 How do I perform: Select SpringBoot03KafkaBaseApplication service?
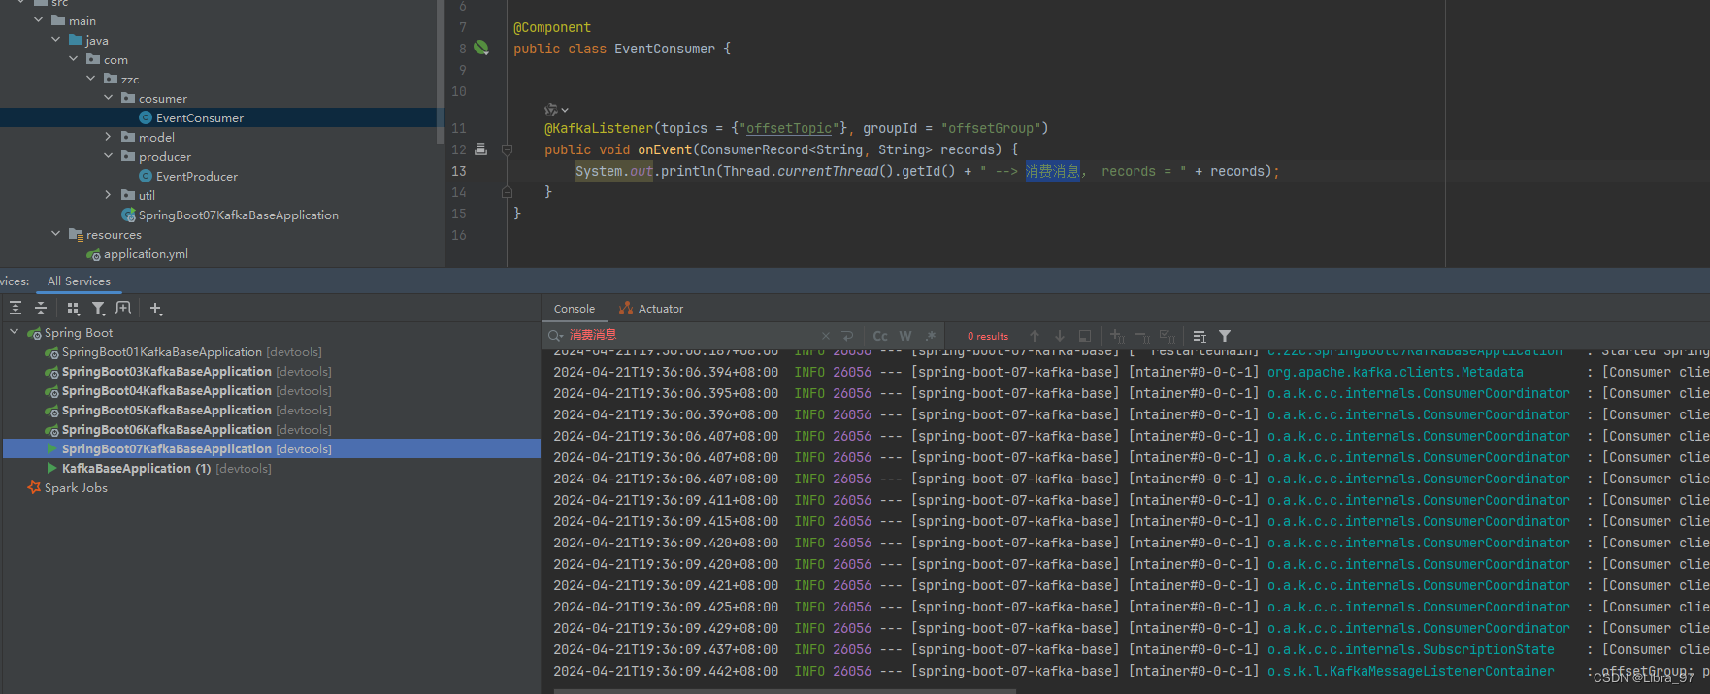[167, 371]
